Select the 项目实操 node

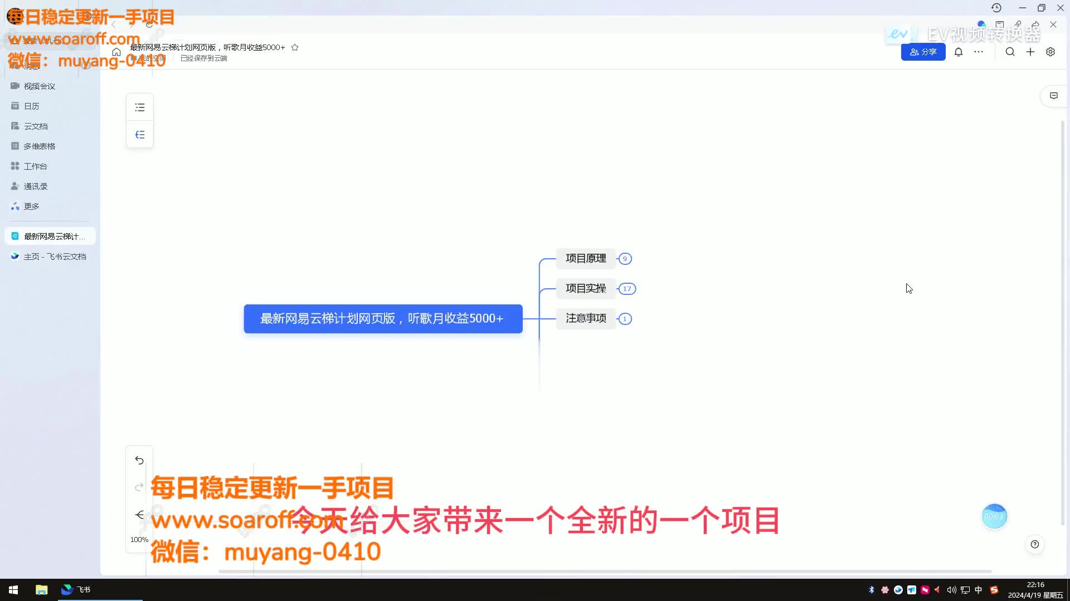[x=586, y=288]
